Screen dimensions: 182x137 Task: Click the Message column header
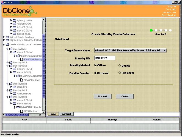[113, 120]
